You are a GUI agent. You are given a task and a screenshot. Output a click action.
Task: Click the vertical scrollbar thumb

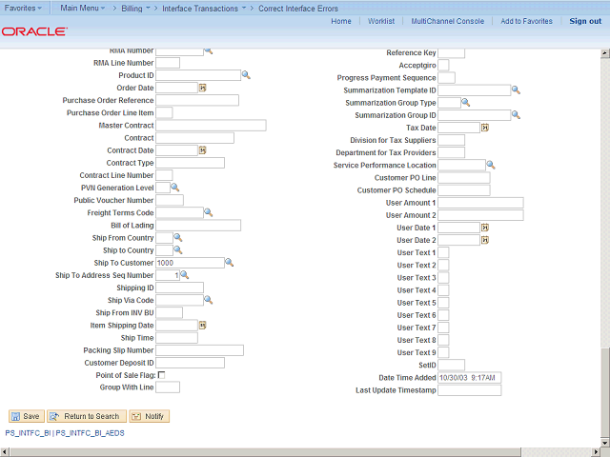click(605, 392)
